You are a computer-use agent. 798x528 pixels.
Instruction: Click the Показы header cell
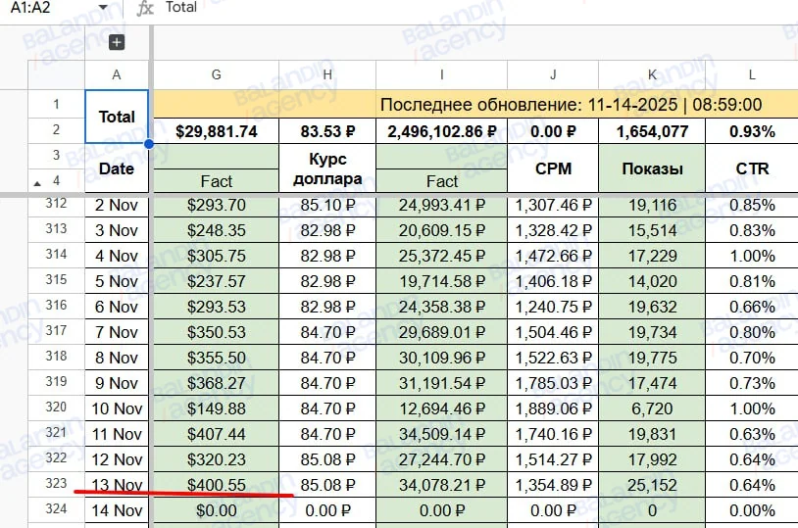click(x=653, y=168)
